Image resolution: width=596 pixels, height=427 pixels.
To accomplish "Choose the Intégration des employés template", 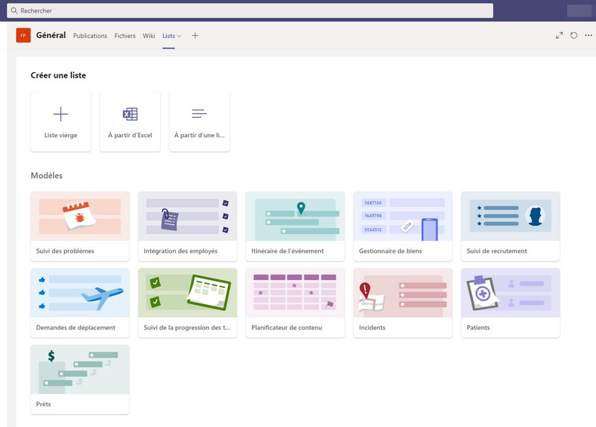I will pyautogui.click(x=187, y=226).
